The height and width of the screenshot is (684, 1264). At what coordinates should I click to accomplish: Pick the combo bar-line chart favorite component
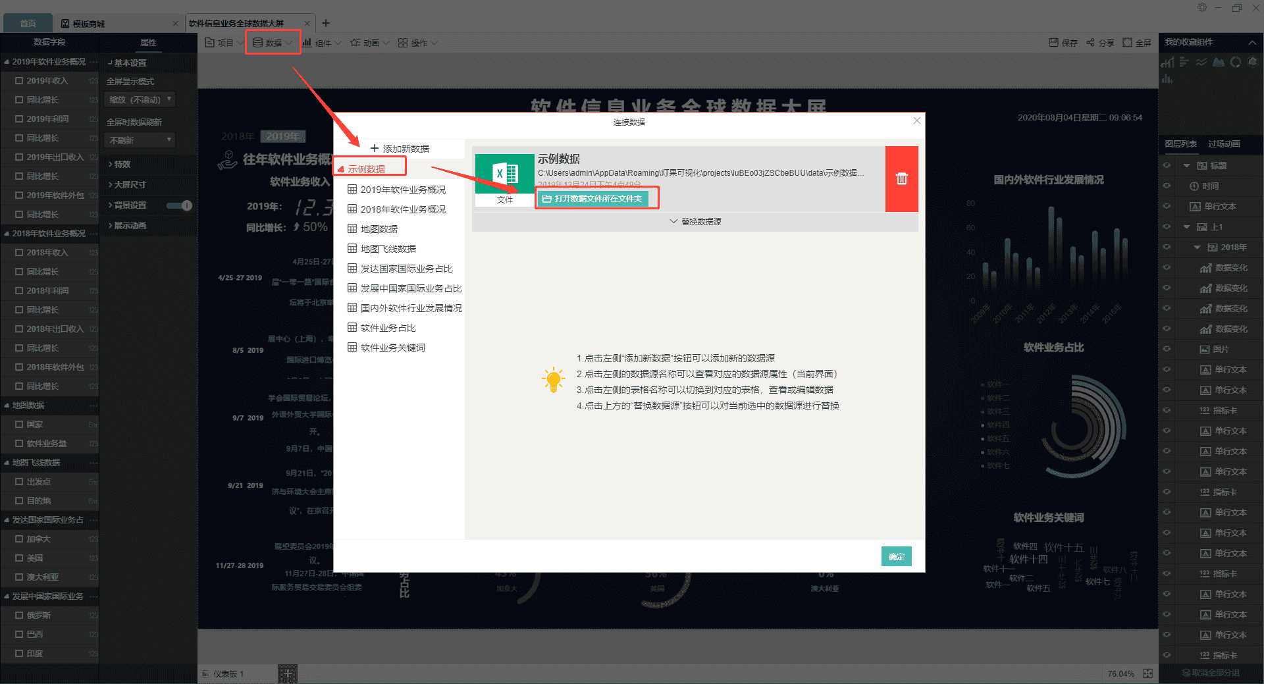[x=1167, y=62]
